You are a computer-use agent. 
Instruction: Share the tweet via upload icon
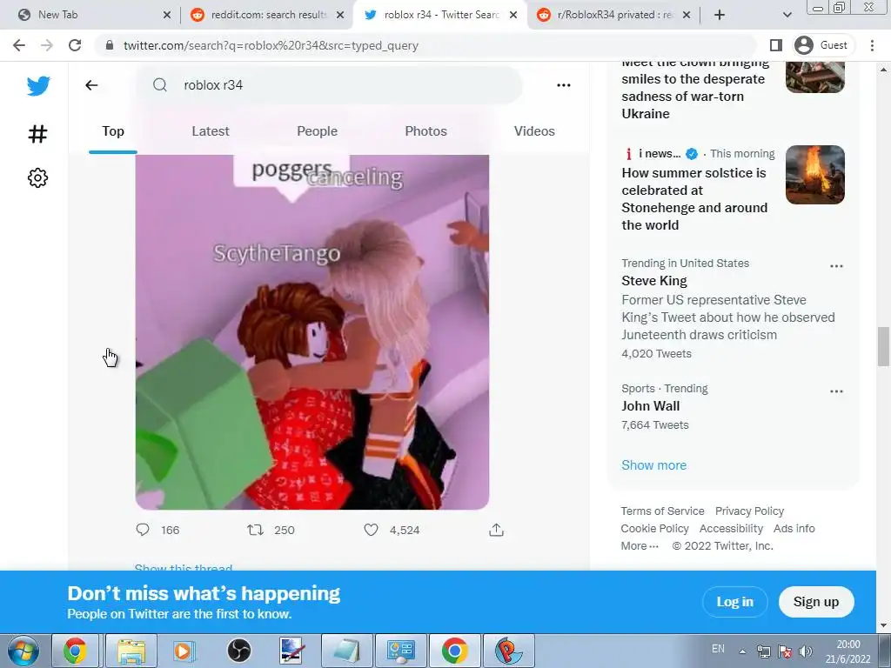point(496,530)
